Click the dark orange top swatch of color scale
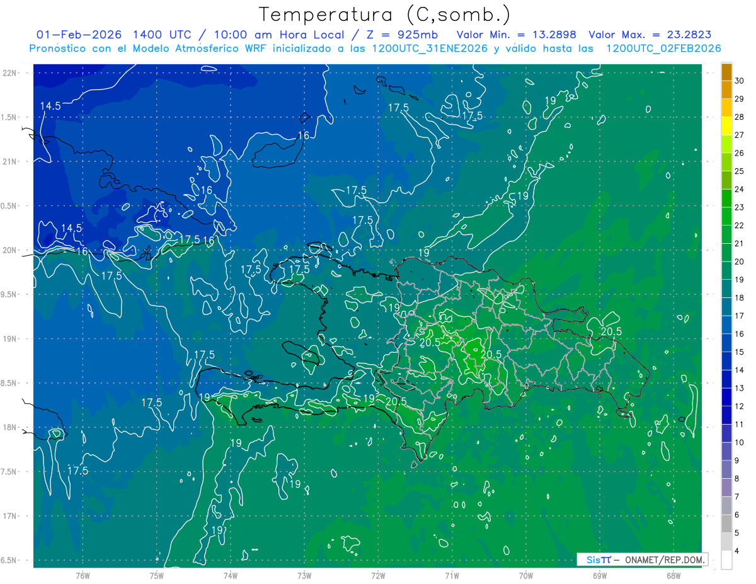The width and height of the screenshot is (756, 584). pos(726,72)
